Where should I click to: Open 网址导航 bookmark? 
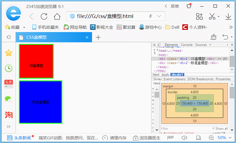[x=75, y=27]
